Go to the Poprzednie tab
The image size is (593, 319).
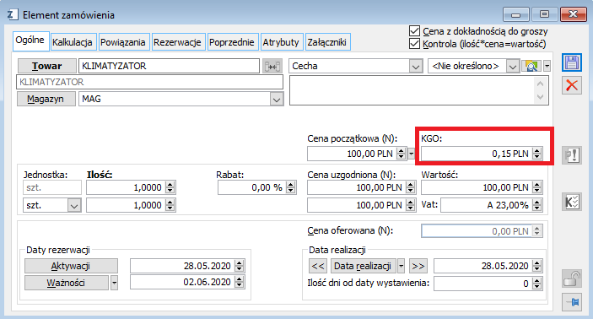[x=232, y=42]
